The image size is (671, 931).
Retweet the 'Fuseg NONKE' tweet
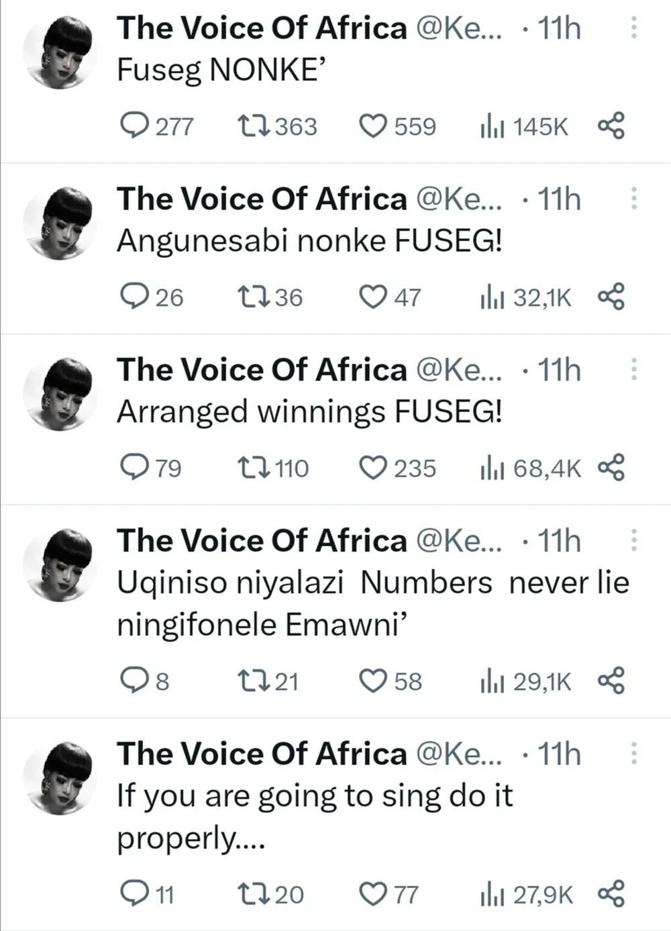coord(254,126)
